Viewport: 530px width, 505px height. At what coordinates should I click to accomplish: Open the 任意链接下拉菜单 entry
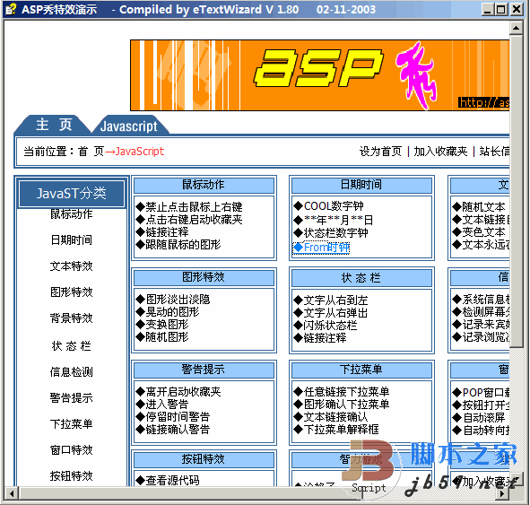coord(342,391)
